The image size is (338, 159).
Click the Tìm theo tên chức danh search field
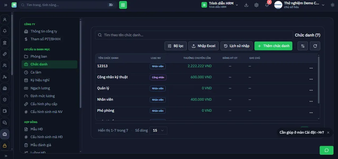(x=194, y=35)
